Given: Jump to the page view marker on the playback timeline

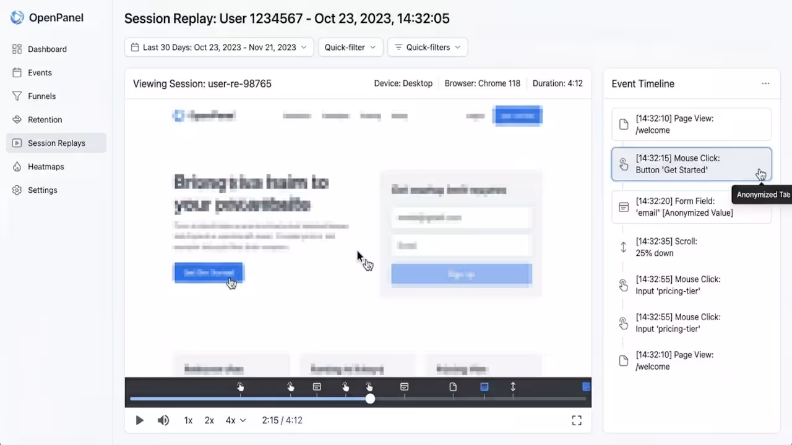Looking at the screenshot, I should tap(453, 387).
